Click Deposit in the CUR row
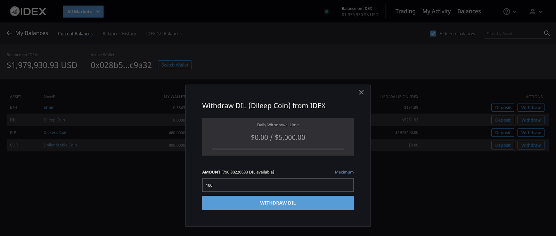 [503, 145]
